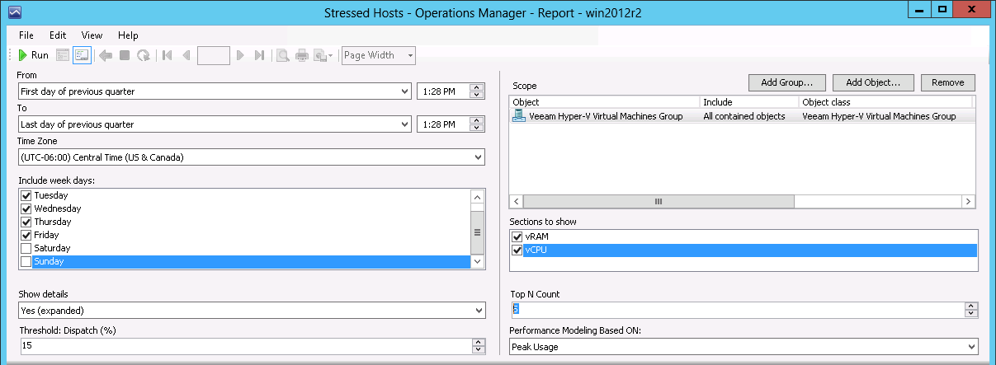Image resolution: width=996 pixels, height=365 pixels.
Task: Scope list scroll right arrow
Action: pyautogui.click(x=970, y=201)
